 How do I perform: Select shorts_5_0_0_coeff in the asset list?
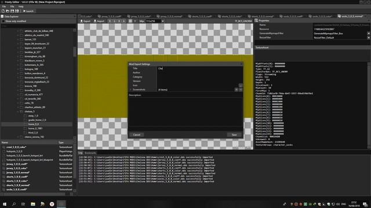coord(17,177)
